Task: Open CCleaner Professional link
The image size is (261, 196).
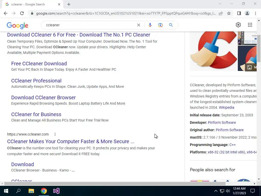Action: (36, 81)
